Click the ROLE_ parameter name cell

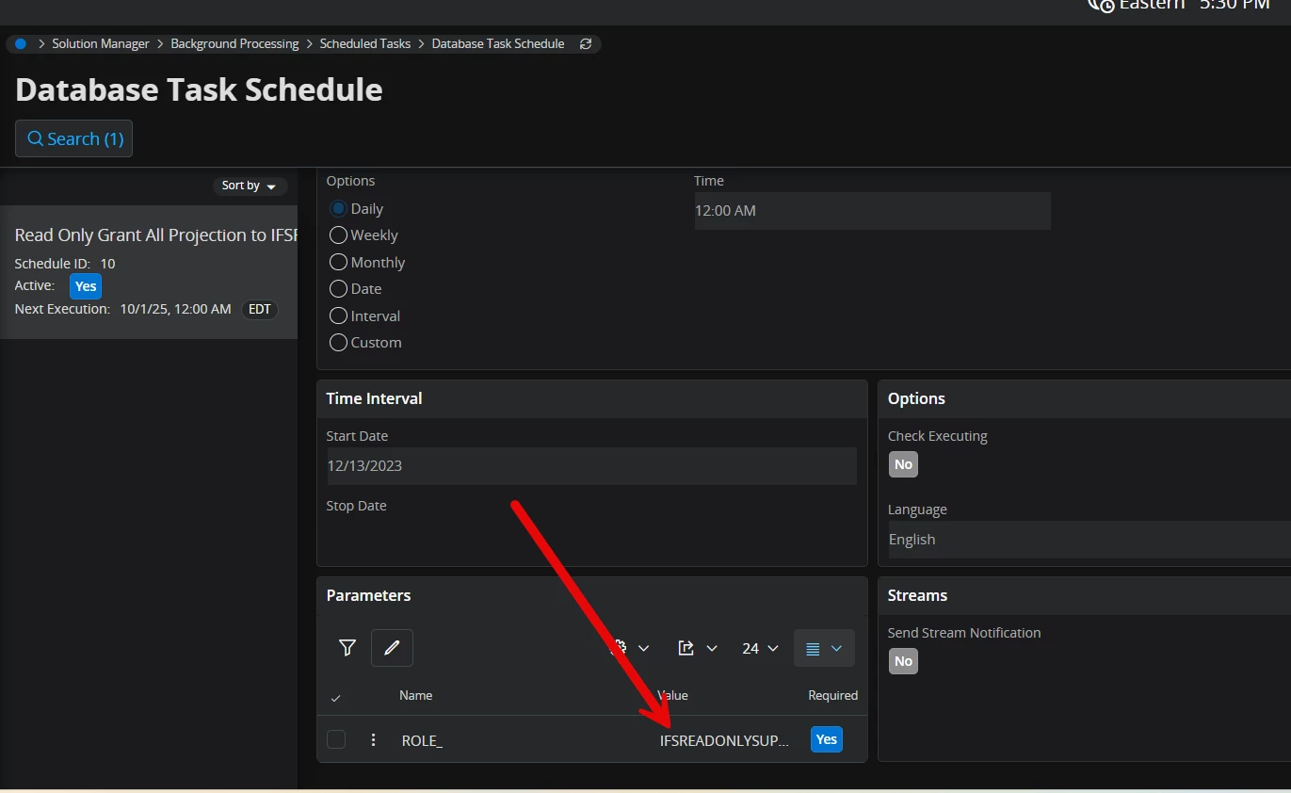(x=422, y=741)
